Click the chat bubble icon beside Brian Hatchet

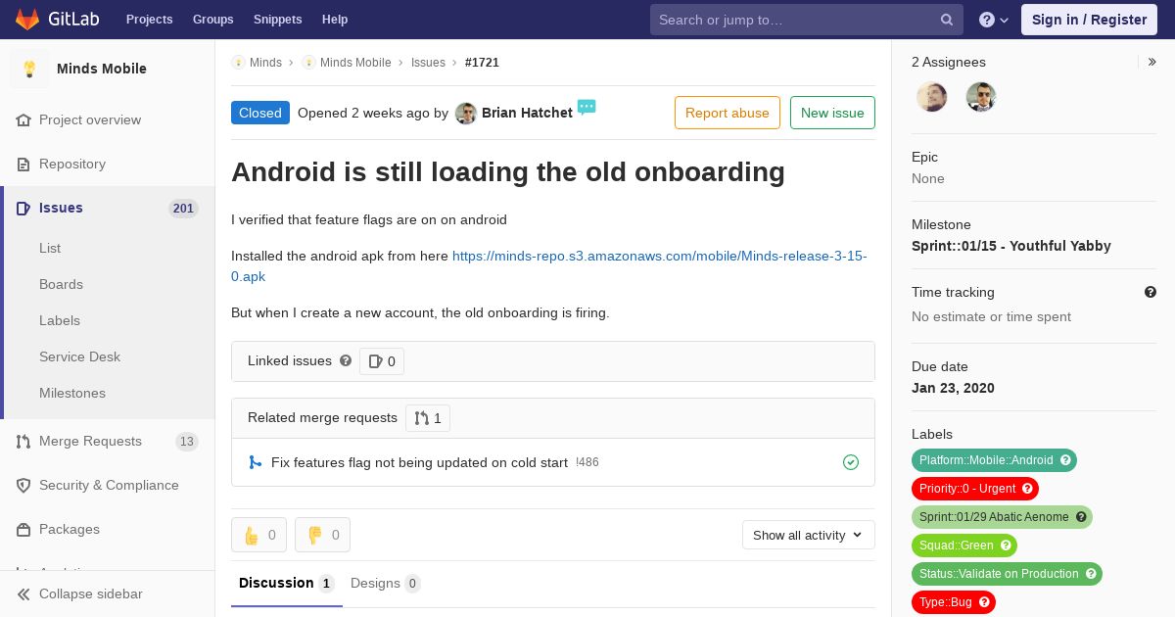(587, 107)
